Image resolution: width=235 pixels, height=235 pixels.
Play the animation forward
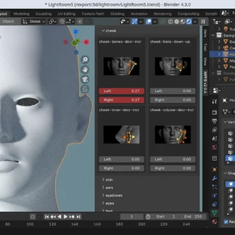[66, 217]
